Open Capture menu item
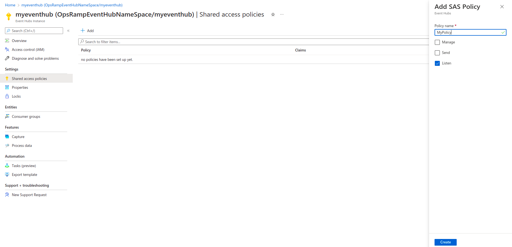The width and height of the screenshot is (512, 247). click(x=36, y=137)
